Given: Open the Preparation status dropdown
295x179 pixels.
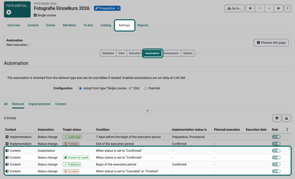Looking at the screenshot, I should pyautogui.click(x=107, y=8).
